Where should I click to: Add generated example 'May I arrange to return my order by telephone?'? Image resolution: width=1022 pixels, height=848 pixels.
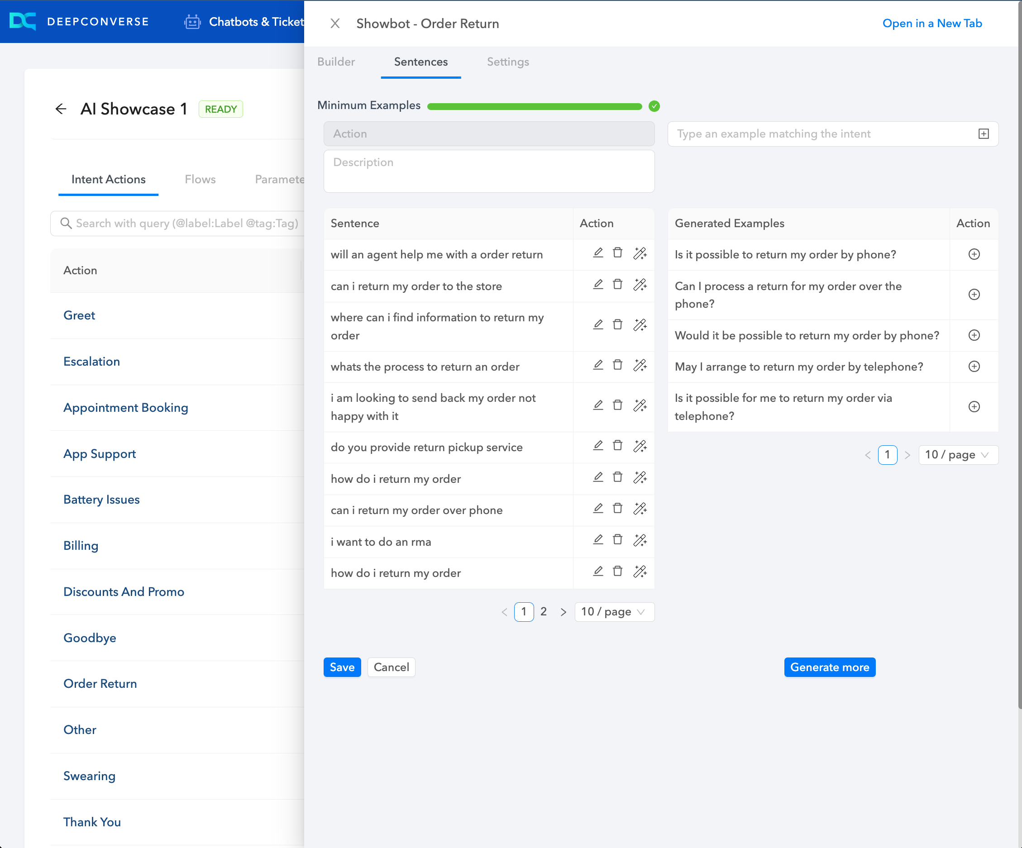pyautogui.click(x=973, y=367)
